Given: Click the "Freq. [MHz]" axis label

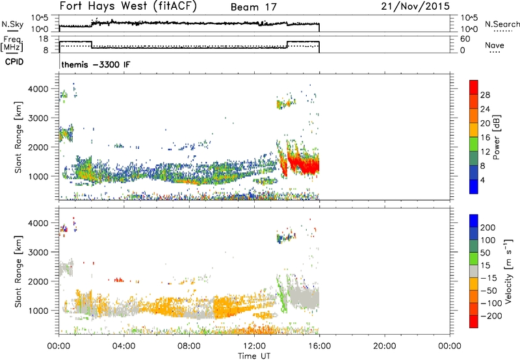Looking at the screenshot, I should click(x=12, y=44).
